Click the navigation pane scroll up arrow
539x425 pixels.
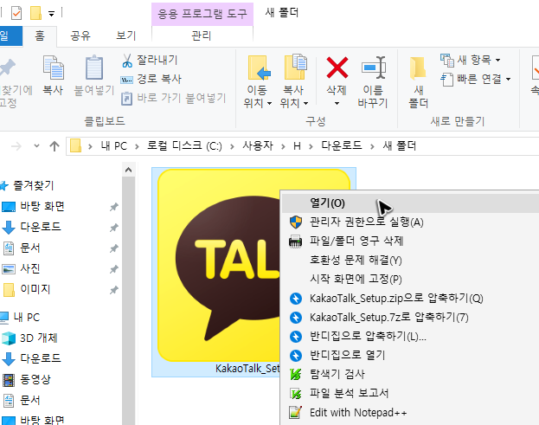click(129, 170)
